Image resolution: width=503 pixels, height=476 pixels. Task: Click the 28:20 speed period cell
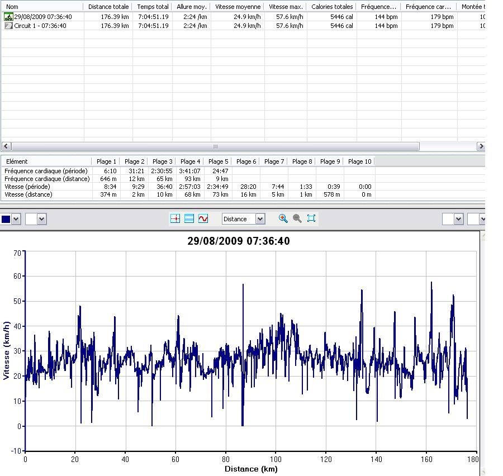tap(248, 187)
